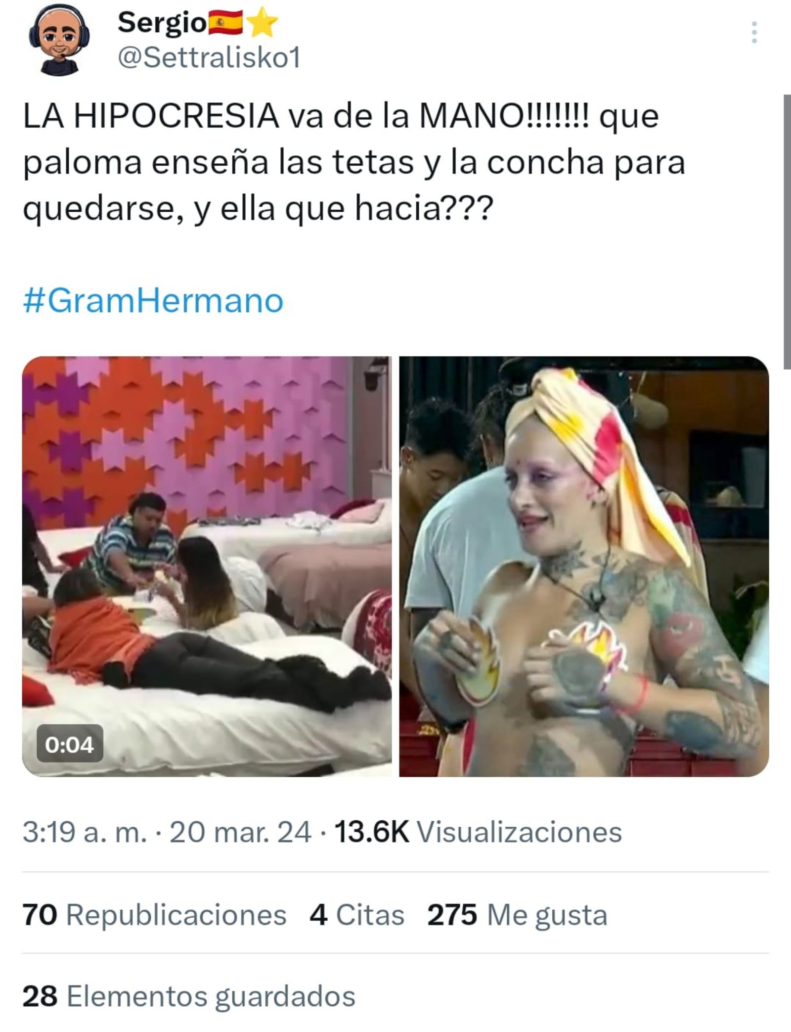The width and height of the screenshot is (791, 1032).
Task: Open the three-dot tweet options menu
Action: [754, 33]
